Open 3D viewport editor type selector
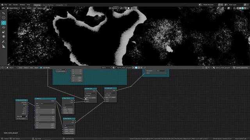The image size is (250, 140). pos(3,8)
